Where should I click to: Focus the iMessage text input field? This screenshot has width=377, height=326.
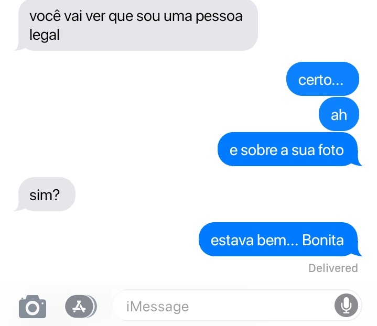pyautogui.click(x=237, y=306)
